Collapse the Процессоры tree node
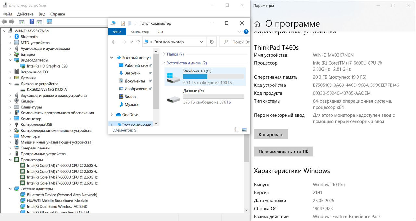416x221 pixels. [10, 160]
